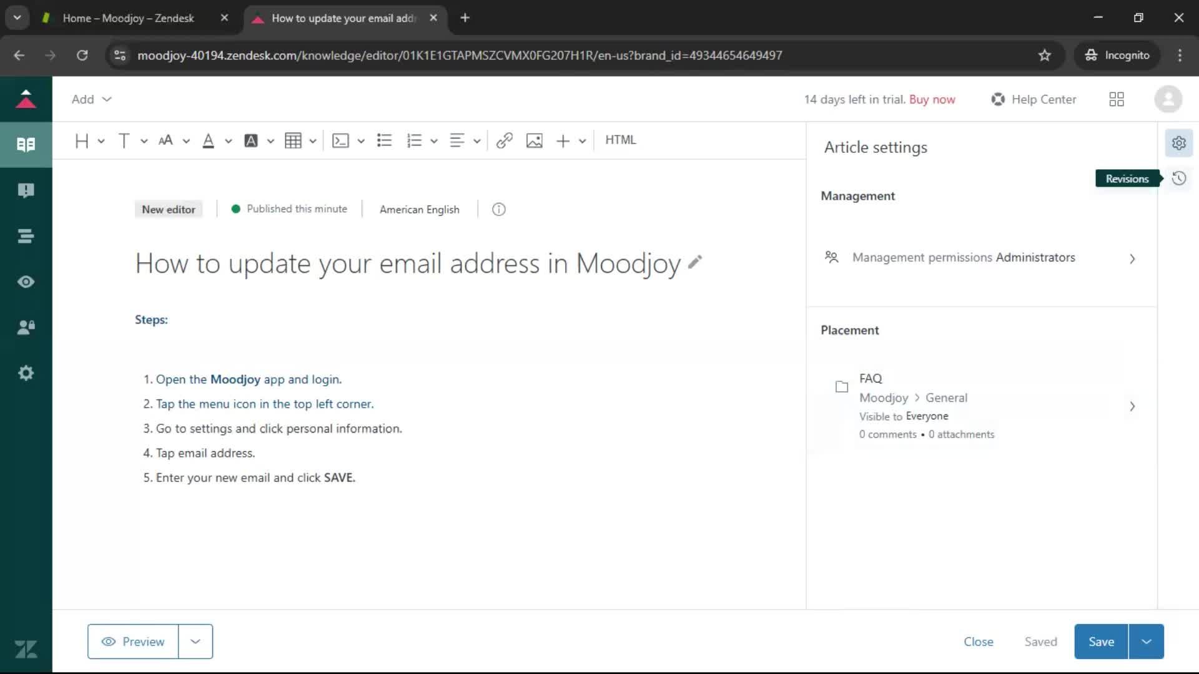The image size is (1199, 674).
Task: Click Published this minute status
Action: (x=289, y=209)
